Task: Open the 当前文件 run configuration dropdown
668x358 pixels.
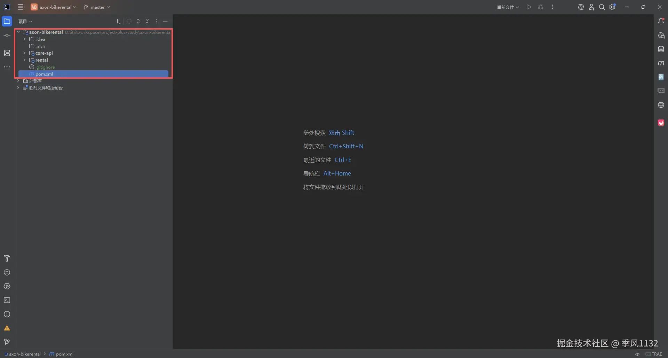Action: coord(508,7)
